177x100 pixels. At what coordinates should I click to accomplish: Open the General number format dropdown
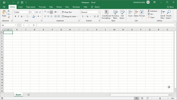click(x=98, y=12)
